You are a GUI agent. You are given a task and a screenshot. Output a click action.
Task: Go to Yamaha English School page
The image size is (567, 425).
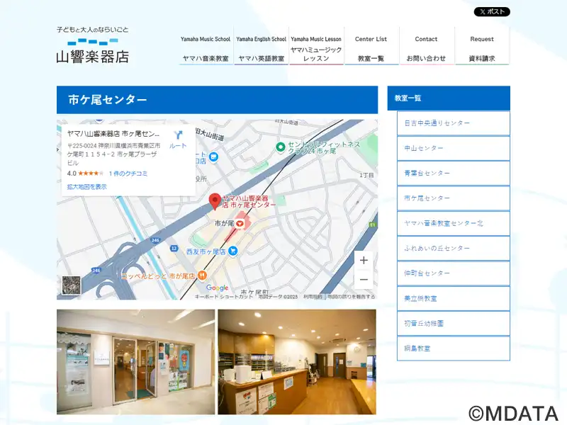pyautogui.click(x=261, y=46)
